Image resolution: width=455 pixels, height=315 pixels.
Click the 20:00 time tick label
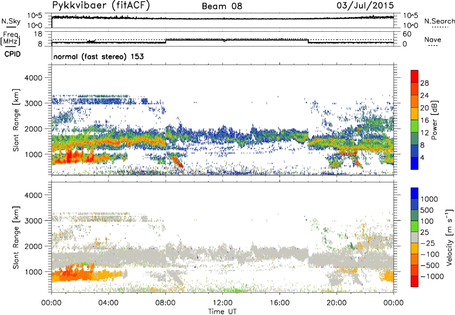coord(336,303)
